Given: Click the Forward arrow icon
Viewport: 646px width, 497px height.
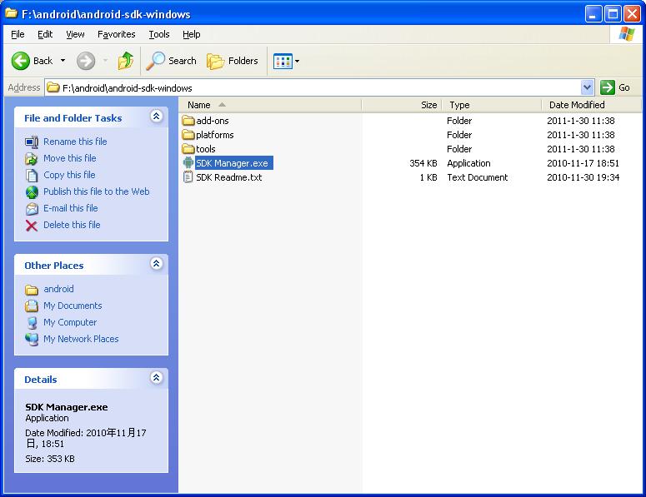Looking at the screenshot, I should pyautogui.click(x=86, y=61).
